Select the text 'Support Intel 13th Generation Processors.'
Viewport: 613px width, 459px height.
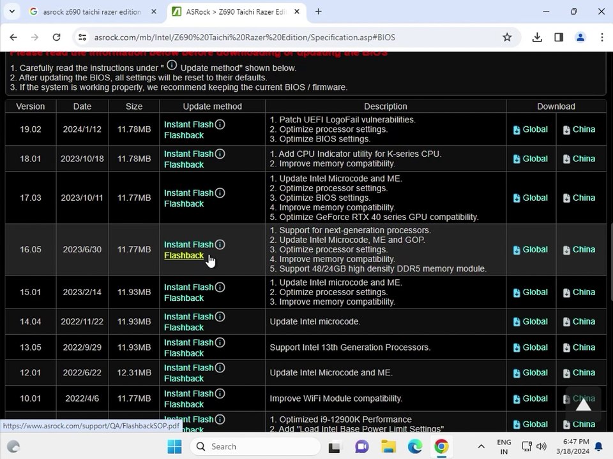point(350,347)
